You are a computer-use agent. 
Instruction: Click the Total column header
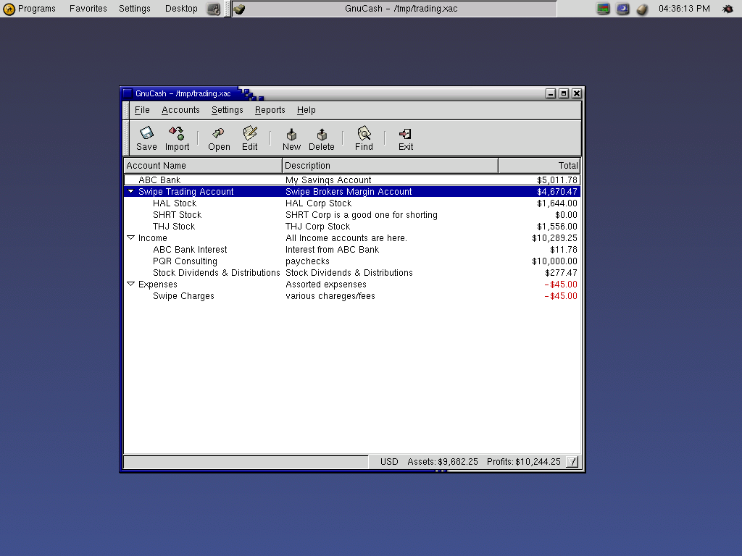point(539,166)
